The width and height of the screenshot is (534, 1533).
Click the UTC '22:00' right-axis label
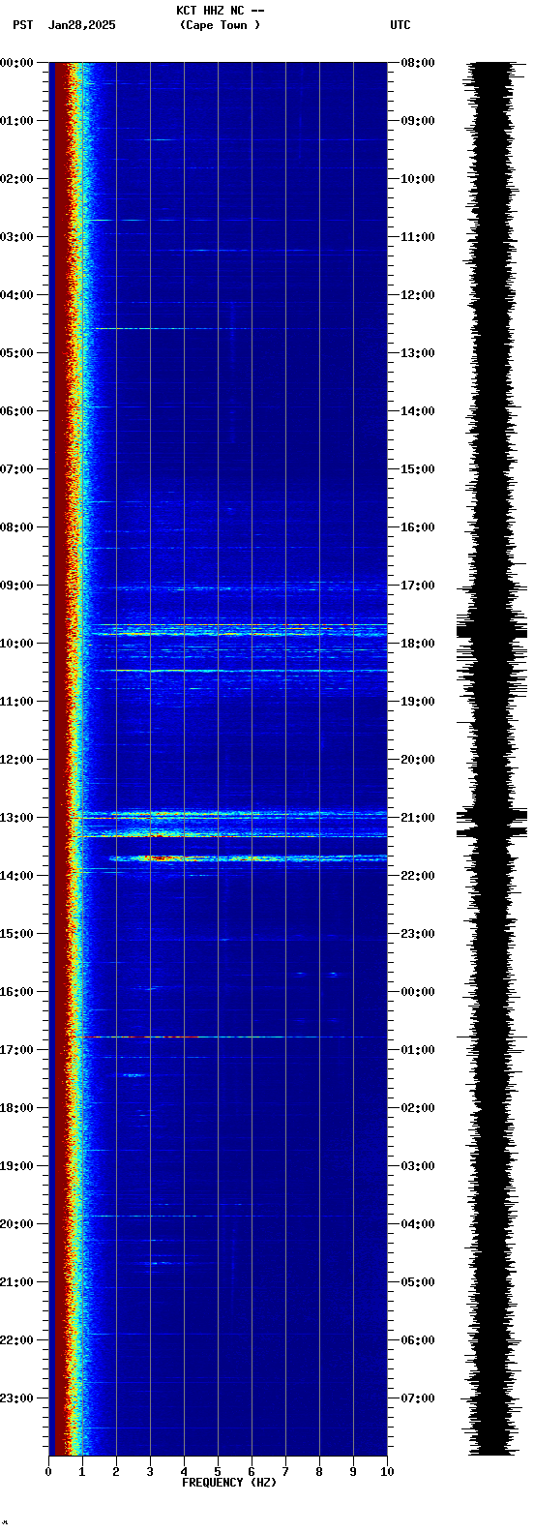point(418,876)
